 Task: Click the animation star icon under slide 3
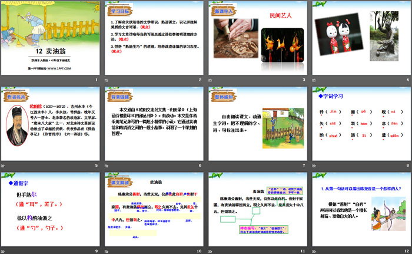210,80
